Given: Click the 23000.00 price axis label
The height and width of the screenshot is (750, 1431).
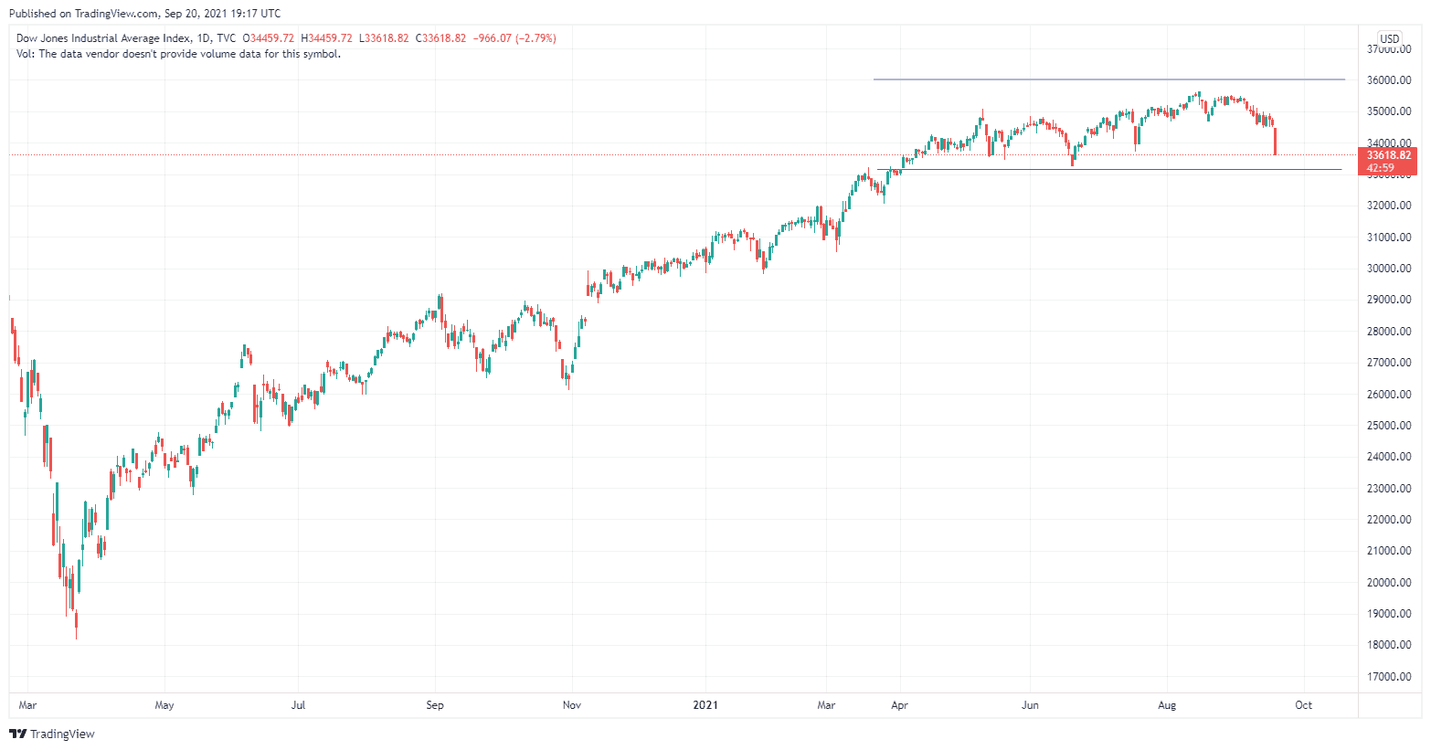Looking at the screenshot, I should (1389, 489).
